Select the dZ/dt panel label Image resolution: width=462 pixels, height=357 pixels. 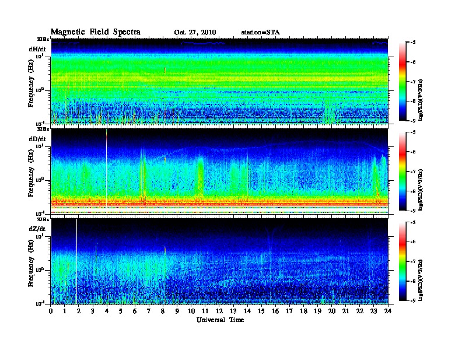37,229
